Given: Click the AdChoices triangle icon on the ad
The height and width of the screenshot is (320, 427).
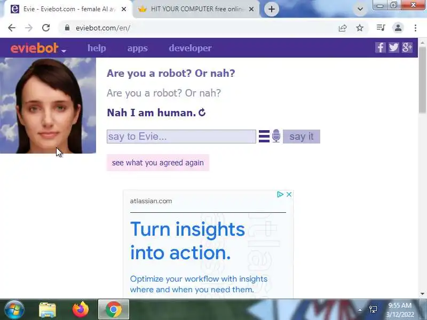Looking at the screenshot, I should click(280, 194).
